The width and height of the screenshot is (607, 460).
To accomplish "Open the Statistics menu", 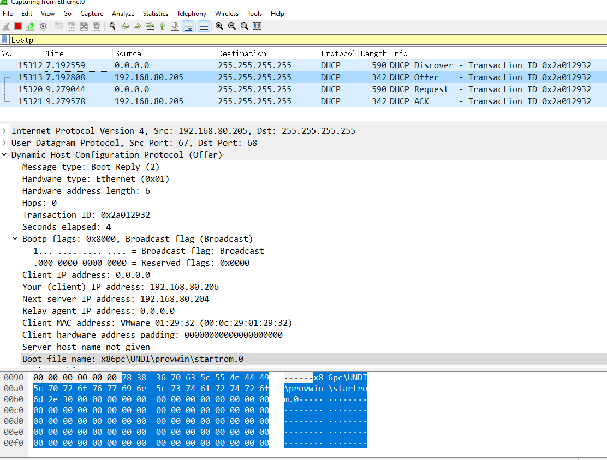I will (156, 13).
